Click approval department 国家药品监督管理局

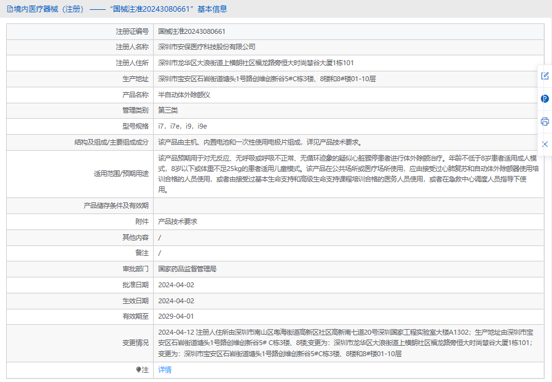[x=187, y=269]
